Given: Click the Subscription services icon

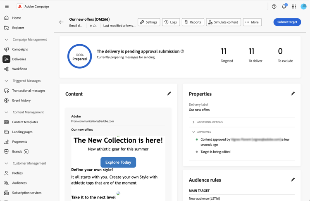Looking at the screenshot, I should (x=6, y=193).
